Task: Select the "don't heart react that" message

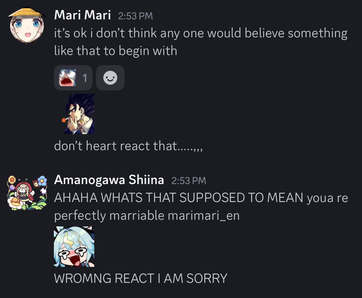Action: point(128,146)
